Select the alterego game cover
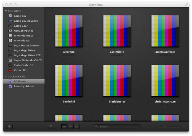192x136 pixels. click(69, 31)
